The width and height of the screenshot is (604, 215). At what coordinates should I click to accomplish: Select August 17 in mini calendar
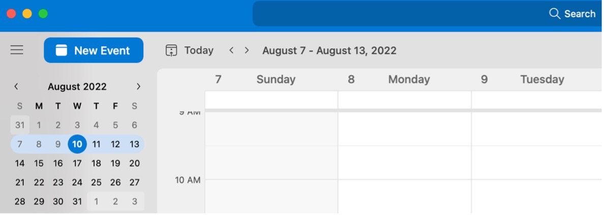pos(77,164)
